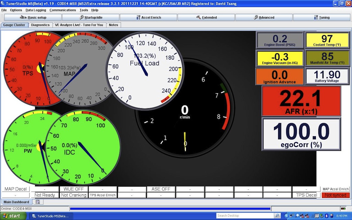
Task: Click the Coolant Temp readout
Action: [327, 40]
